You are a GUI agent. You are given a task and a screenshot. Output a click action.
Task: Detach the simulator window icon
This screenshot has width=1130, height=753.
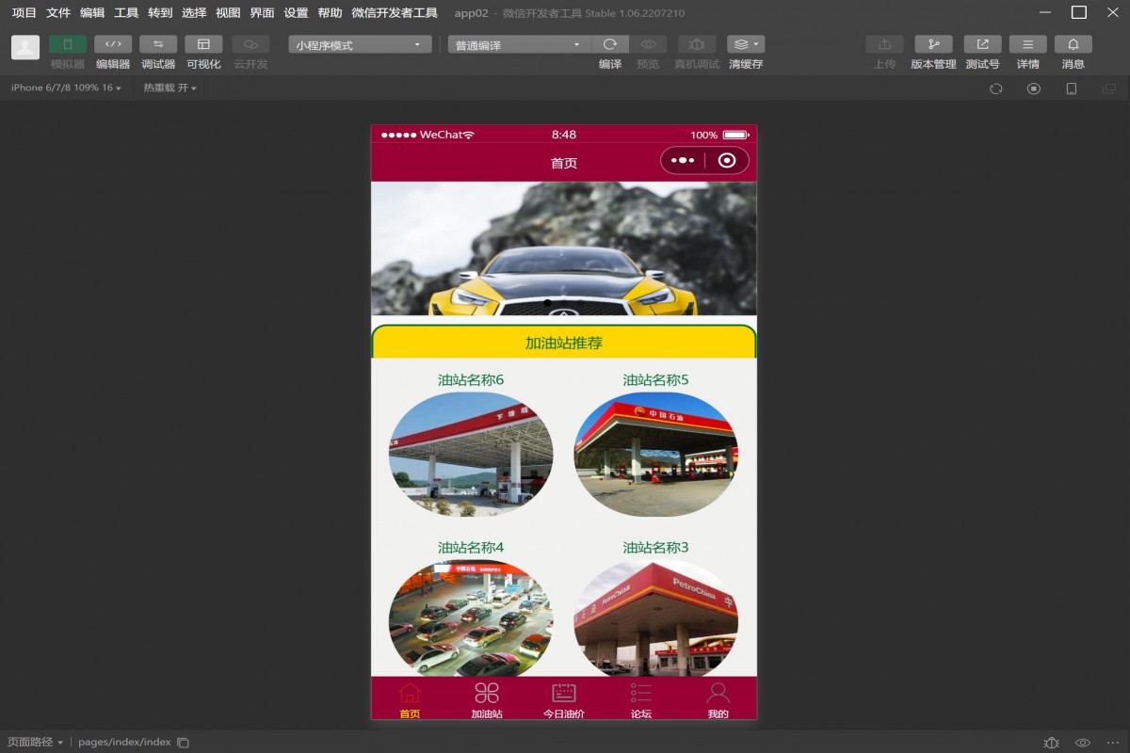pyautogui.click(x=1109, y=88)
